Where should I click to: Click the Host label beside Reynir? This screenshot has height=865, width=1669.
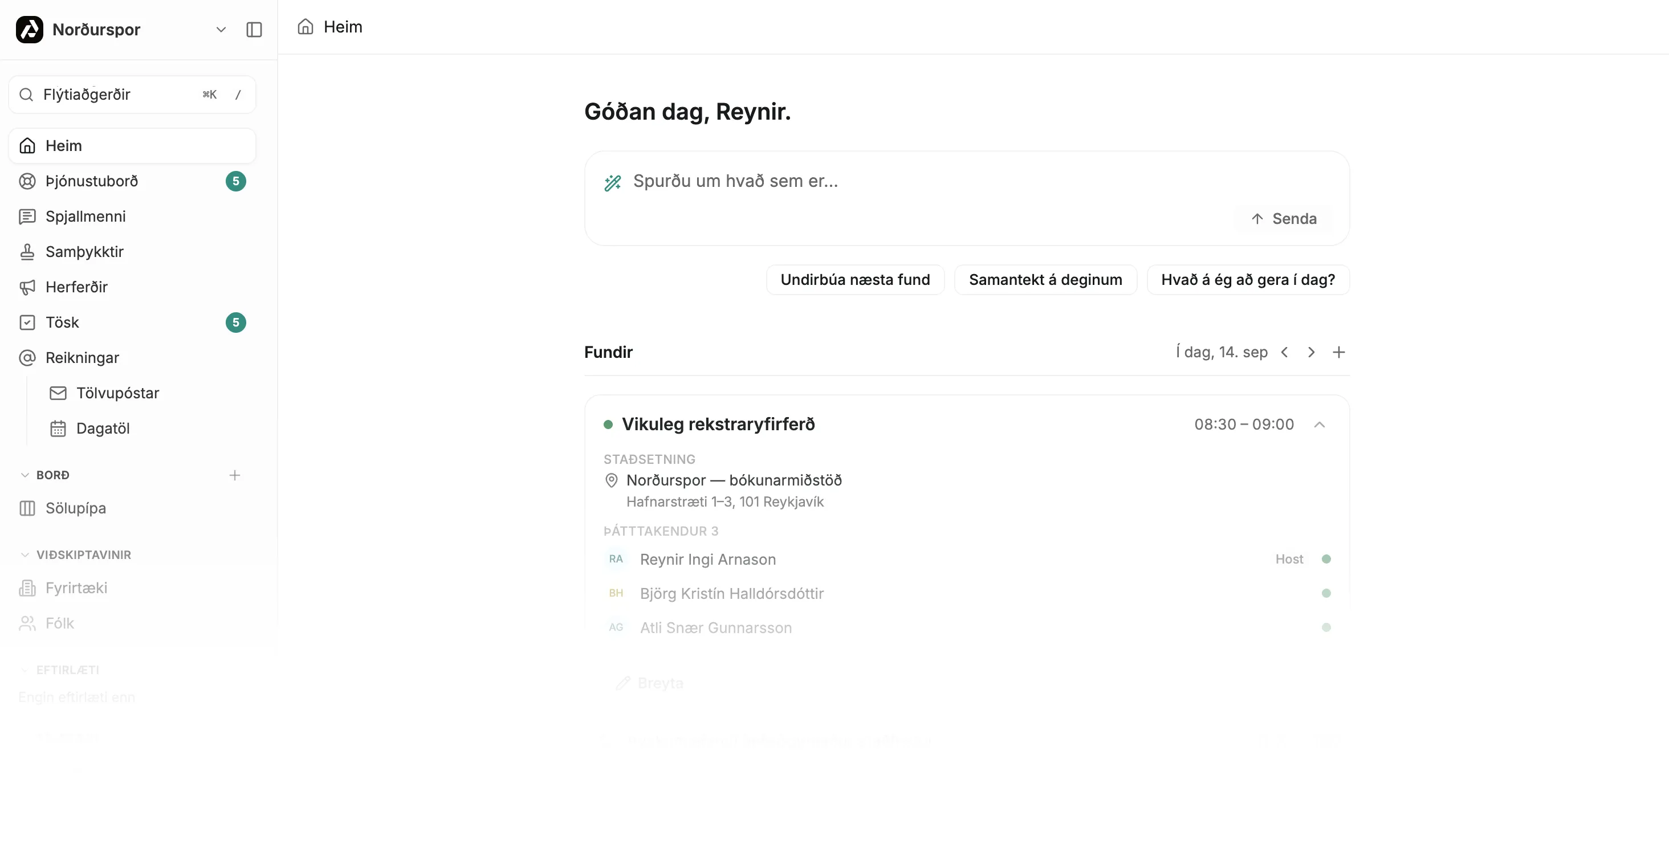(1289, 560)
